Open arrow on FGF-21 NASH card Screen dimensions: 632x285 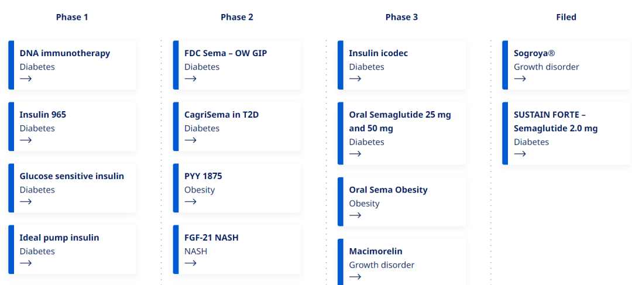point(191,263)
